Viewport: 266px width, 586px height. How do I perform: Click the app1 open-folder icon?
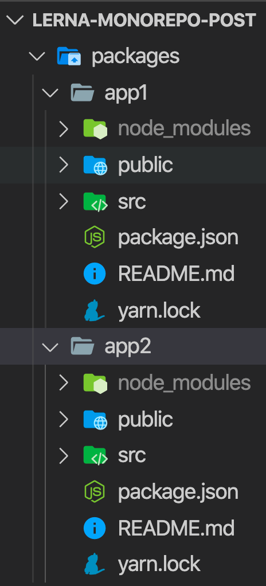point(82,92)
